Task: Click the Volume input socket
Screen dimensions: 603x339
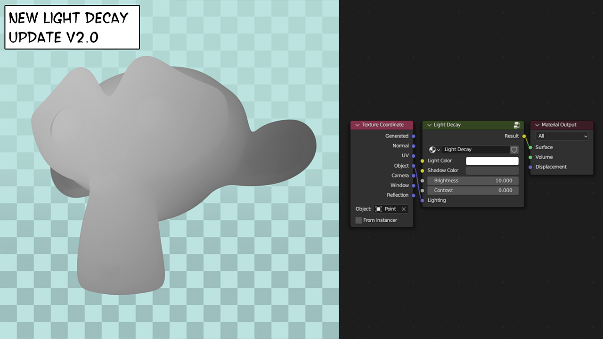Action: tap(530, 157)
